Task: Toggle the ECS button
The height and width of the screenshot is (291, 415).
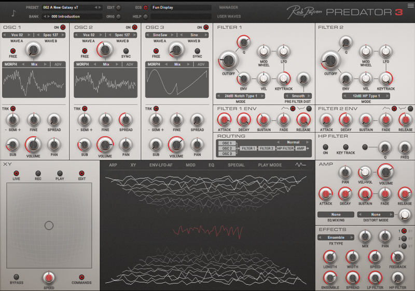Action: pyautogui.click(x=146, y=8)
